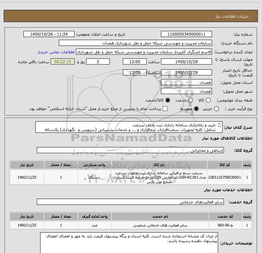Click goods code 2365110759030001 cell
The image size is (262, 253).
click(225, 177)
